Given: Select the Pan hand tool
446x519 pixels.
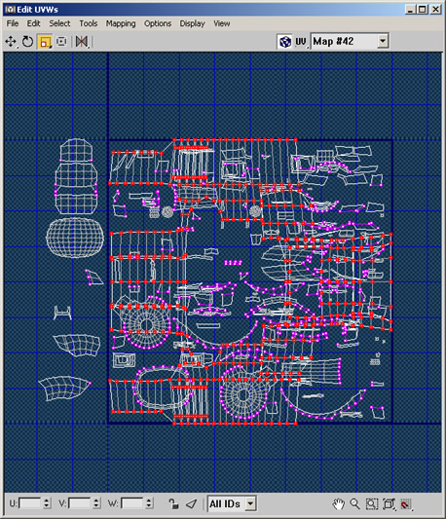Looking at the screenshot, I should (338, 503).
